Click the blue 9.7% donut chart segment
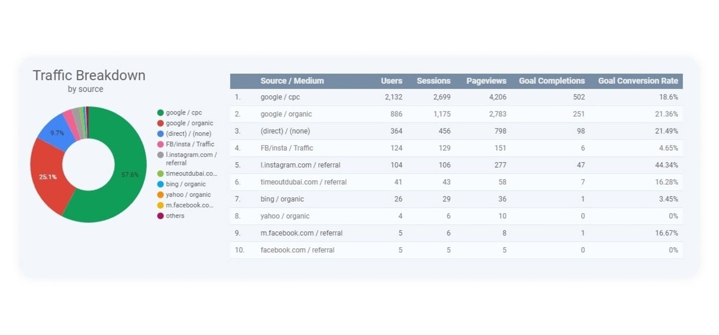This screenshot has height=335, width=719. click(x=57, y=133)
